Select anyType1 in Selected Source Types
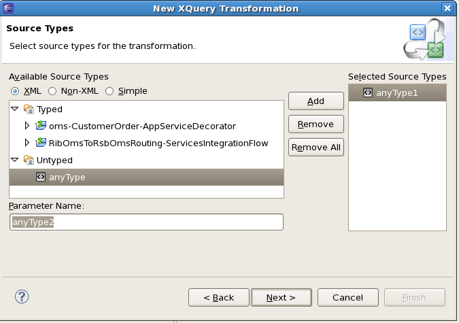This screenshot has height=323, width=459. click(x=397, y=92)
